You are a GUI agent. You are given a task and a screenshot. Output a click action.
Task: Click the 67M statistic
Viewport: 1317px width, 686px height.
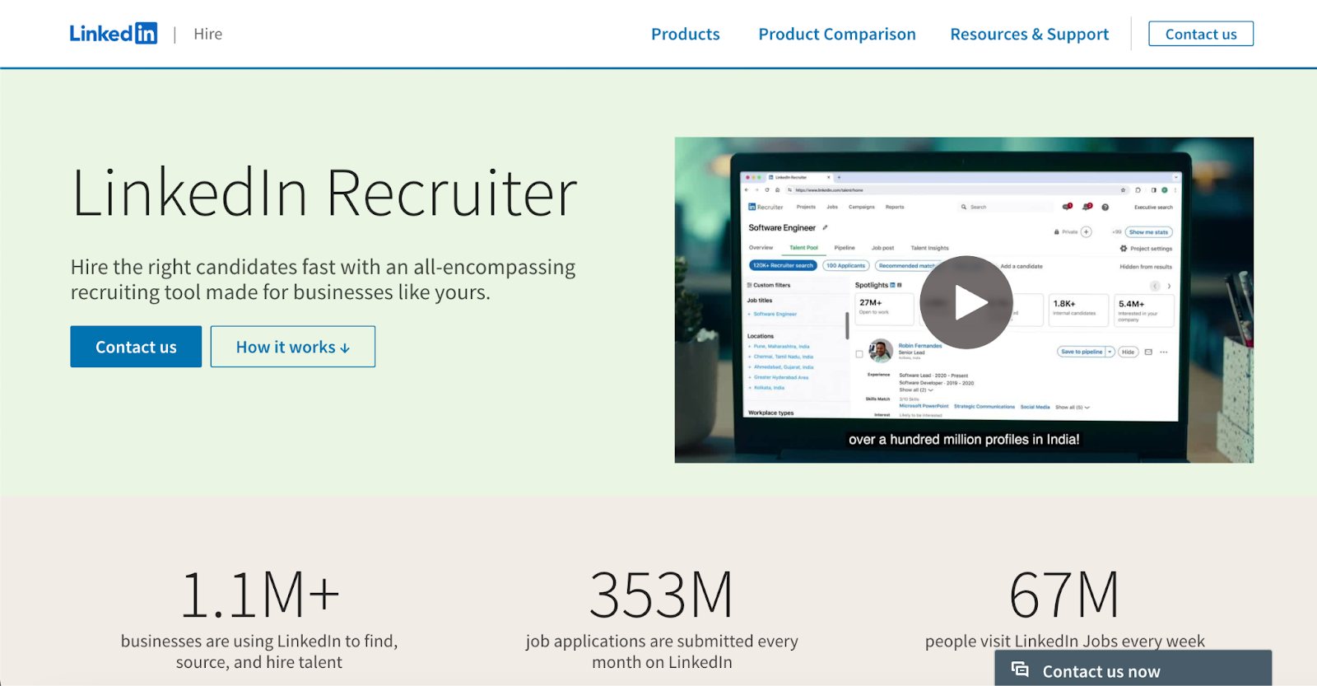pos(1064,595)
